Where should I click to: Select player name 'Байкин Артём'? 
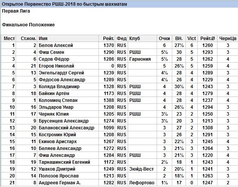[x=54, y=93]
